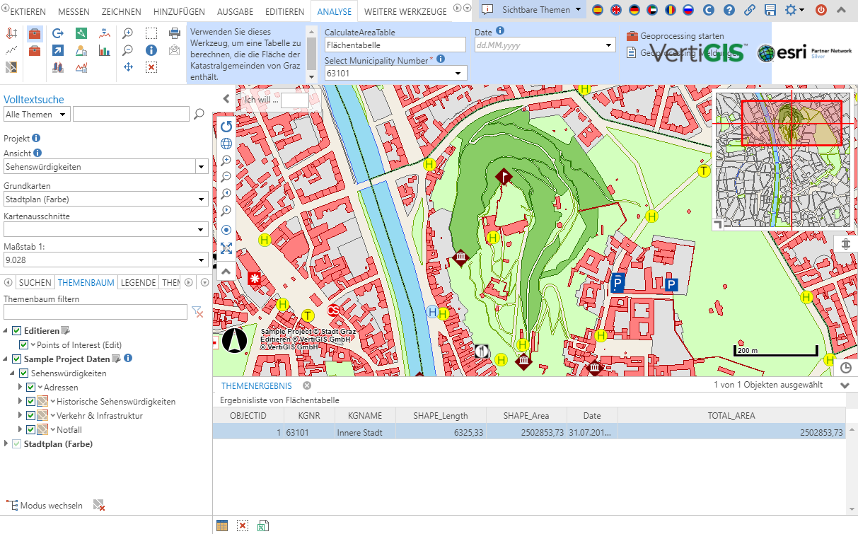Click the dashed rectangle with red X
This screenshot has height=534, width=858.
[151, 67]
